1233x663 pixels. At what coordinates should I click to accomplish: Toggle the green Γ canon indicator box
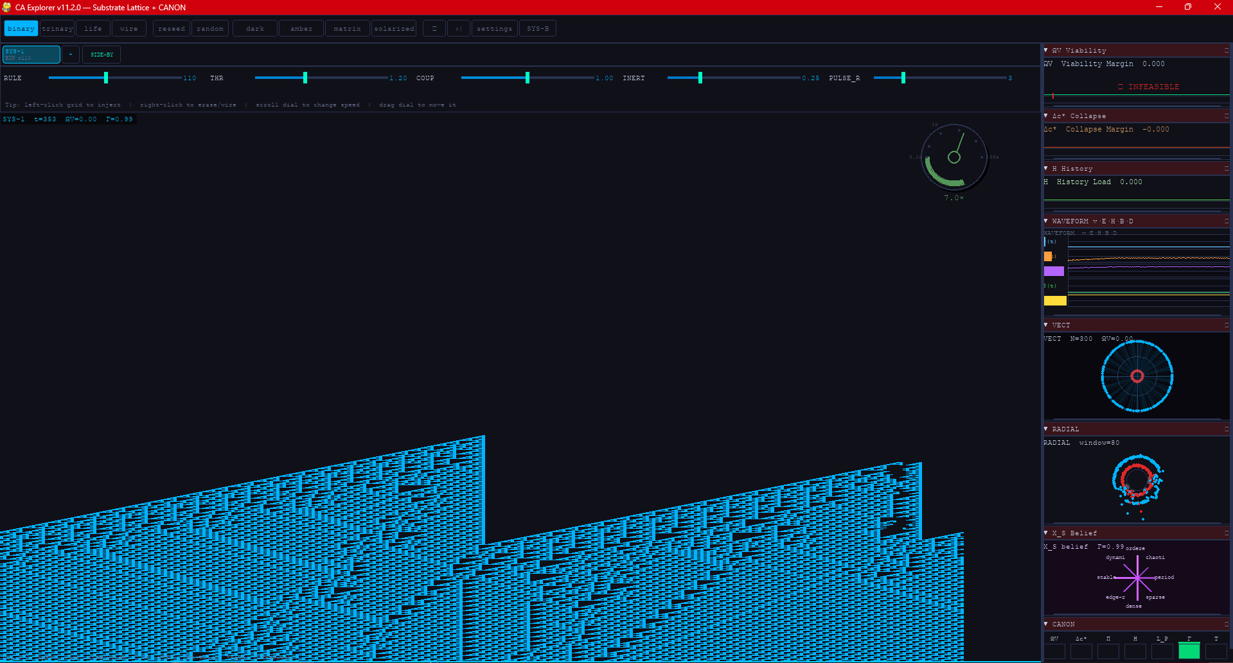(1189, 651)
